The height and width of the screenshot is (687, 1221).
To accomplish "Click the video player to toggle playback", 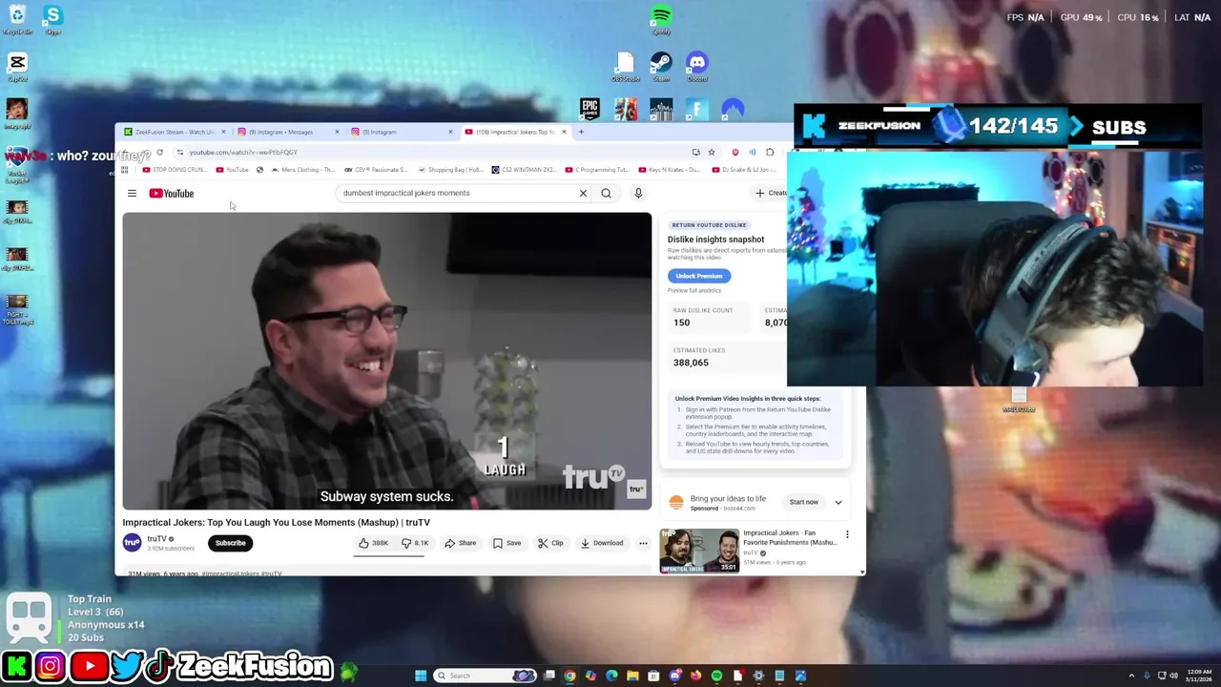I will (x=386, y=361).
